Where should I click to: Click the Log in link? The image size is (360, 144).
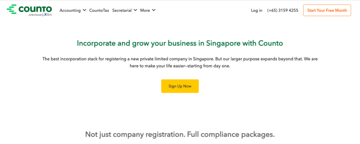pos(256,10)
